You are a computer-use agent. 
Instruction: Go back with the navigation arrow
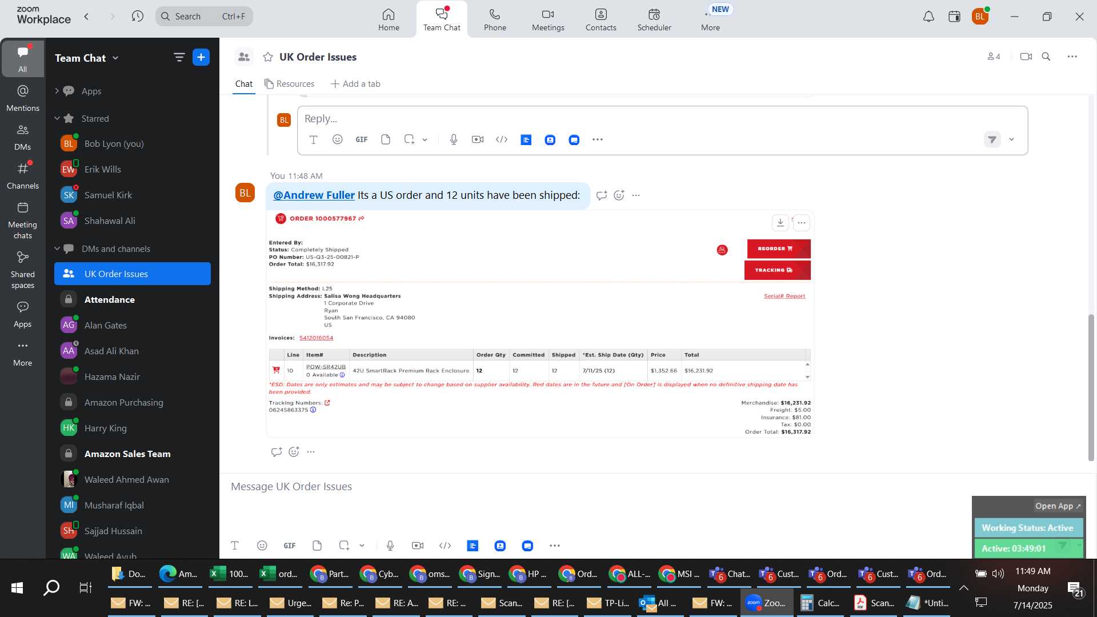pyautogui.click(x=86, y=16)
